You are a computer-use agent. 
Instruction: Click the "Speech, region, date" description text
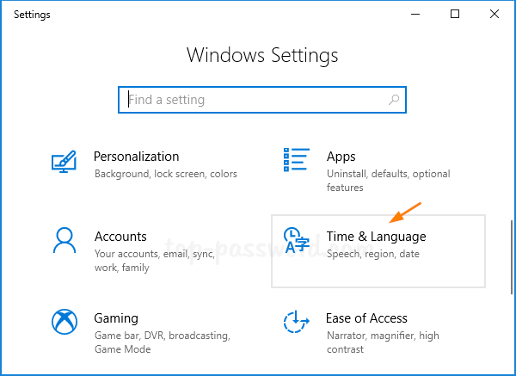(373, 255)
